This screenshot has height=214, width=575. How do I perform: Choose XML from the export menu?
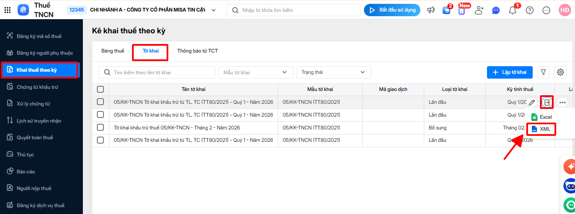point(542,129)
